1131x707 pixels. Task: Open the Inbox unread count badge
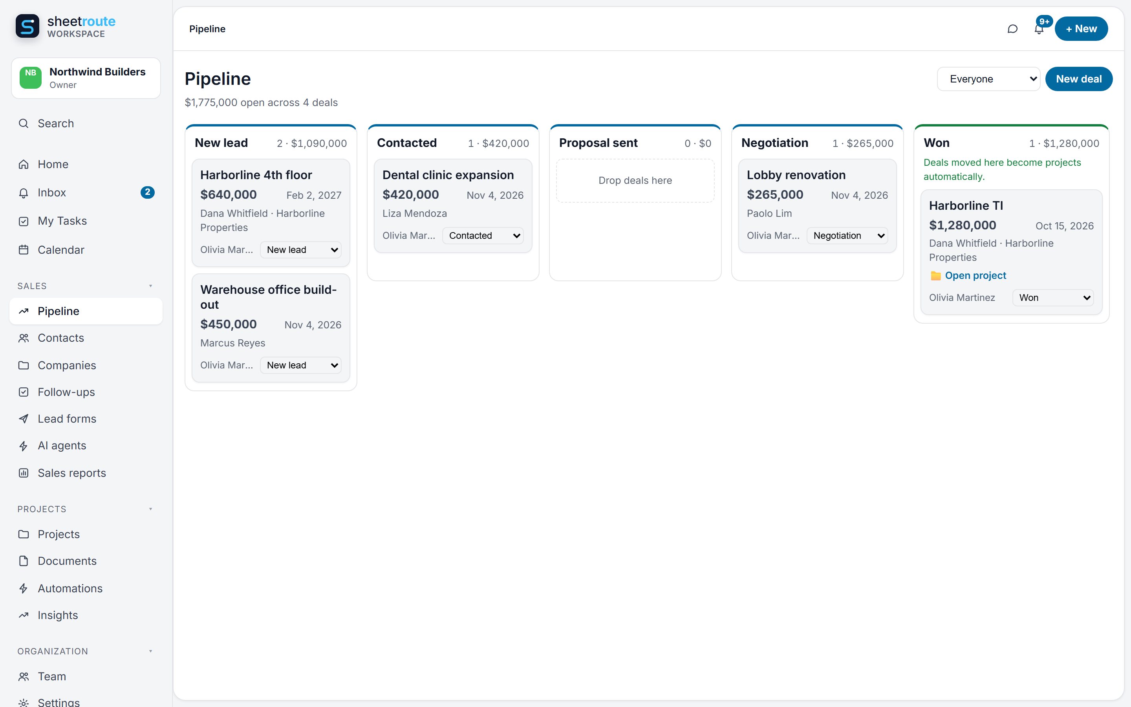[x=147, y=192]
